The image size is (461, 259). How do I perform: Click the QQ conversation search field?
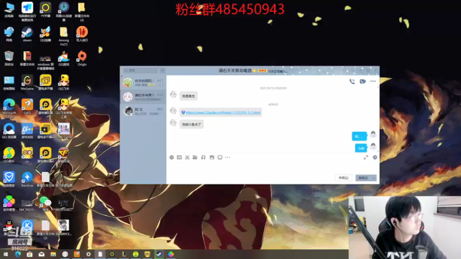click(141, 70)
